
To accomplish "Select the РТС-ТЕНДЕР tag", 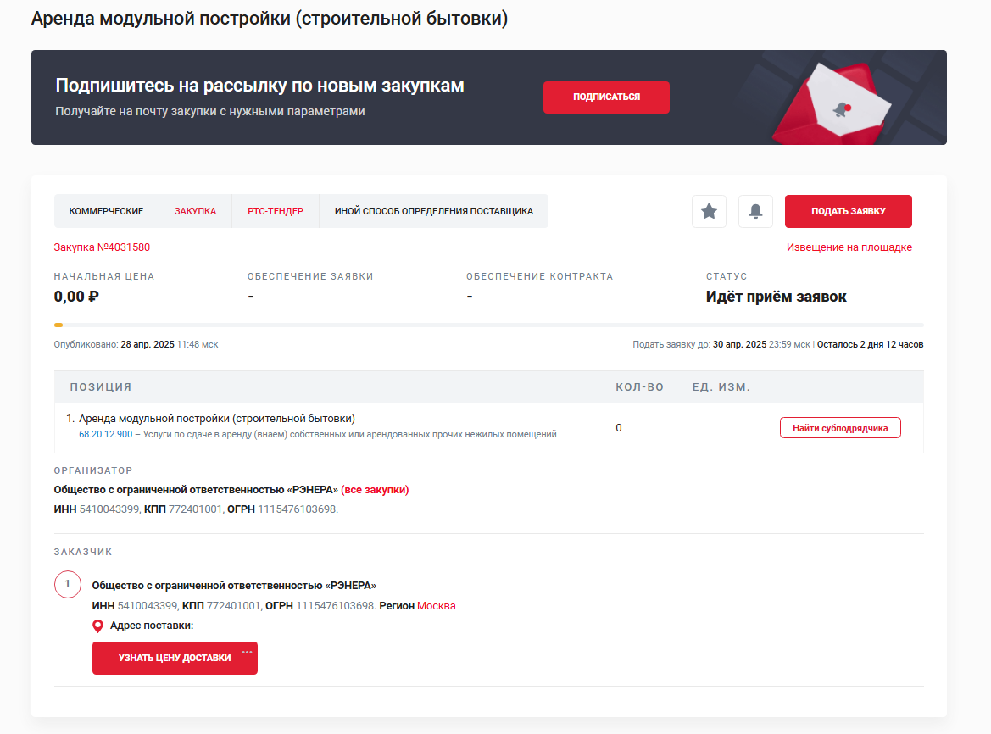I will (x=276, y=211).
